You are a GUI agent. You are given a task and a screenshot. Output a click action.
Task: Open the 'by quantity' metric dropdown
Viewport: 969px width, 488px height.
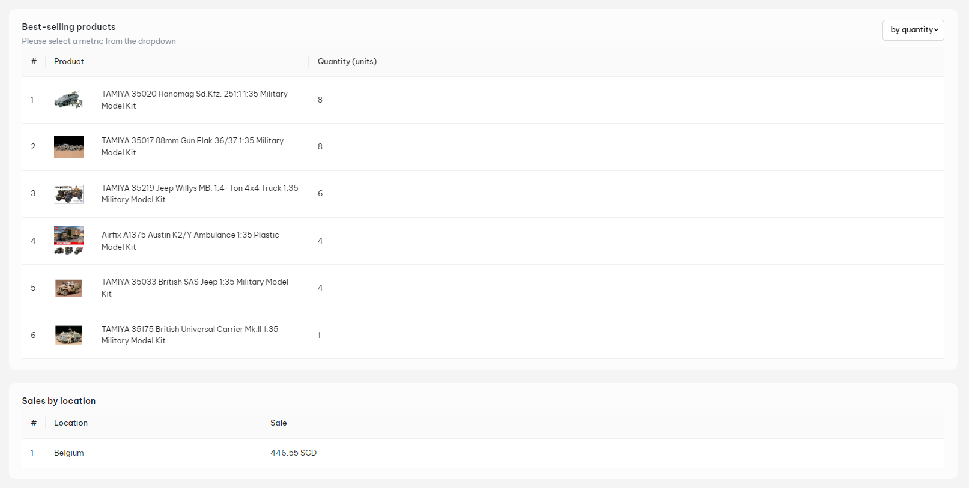tap(913, 30)
